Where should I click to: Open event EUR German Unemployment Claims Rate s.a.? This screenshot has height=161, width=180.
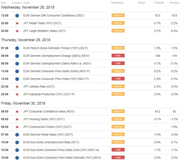(x=57, y=64)
